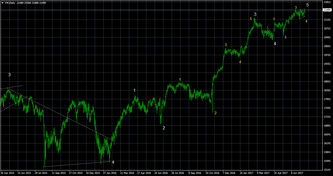
Task: Select yellow wave label 1 above August 2016 high
Action: point(180,79)
